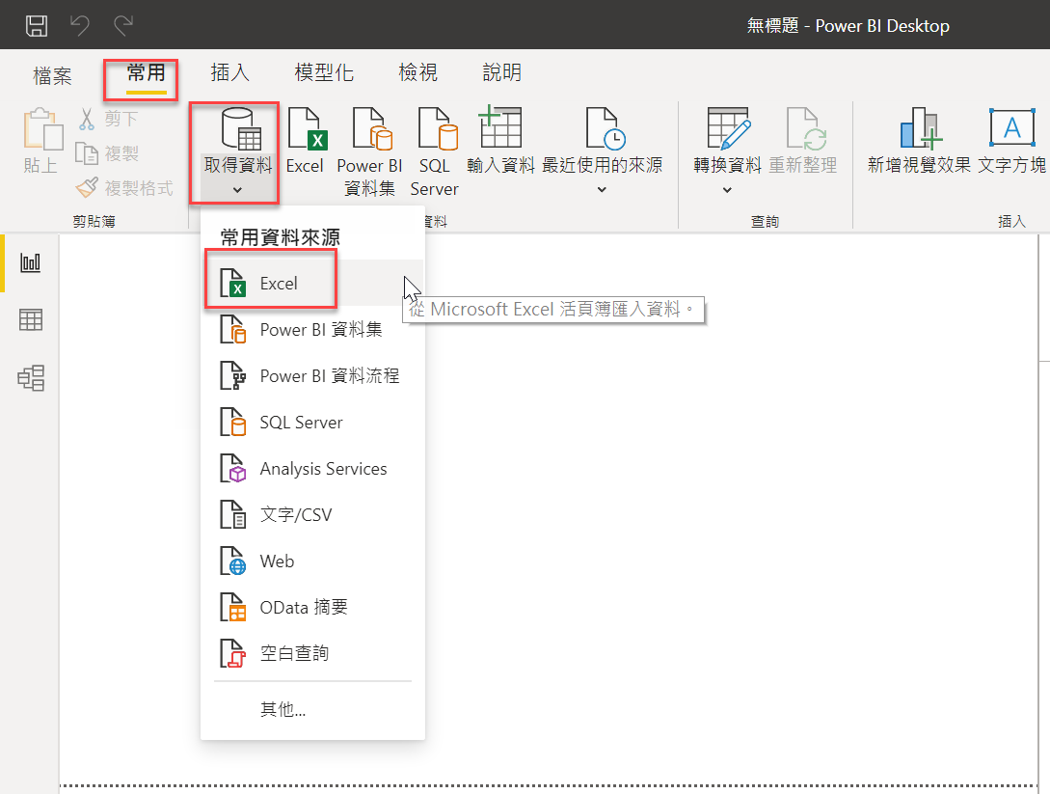Choose 文字/CSV menu entry
The height and width of the screenshot is (794, 1050).
pos(312,514)
